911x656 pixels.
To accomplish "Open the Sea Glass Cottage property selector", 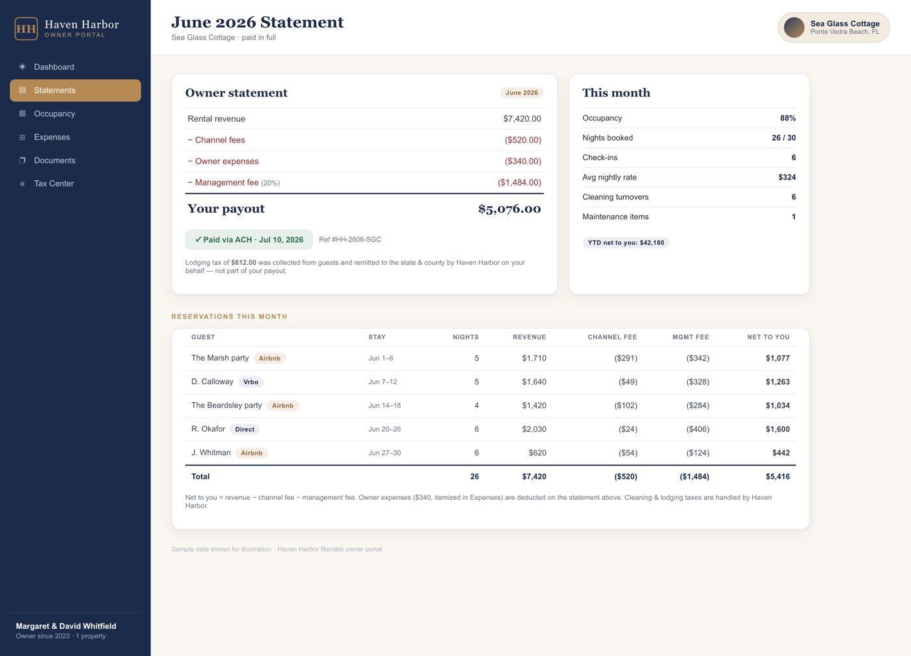I will tap(834, 28).
